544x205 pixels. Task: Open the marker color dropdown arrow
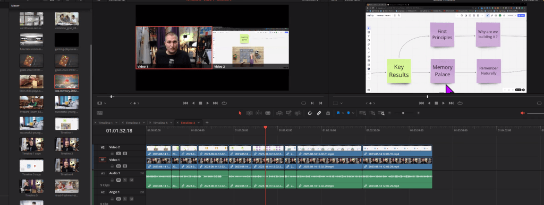pyautogui.click(x=354, y=113)
